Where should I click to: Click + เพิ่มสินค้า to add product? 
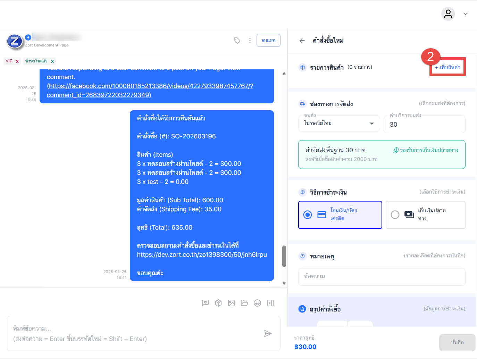(x=447, y=67)
